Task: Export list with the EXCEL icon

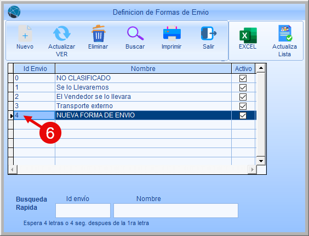Action: [248, 36]
